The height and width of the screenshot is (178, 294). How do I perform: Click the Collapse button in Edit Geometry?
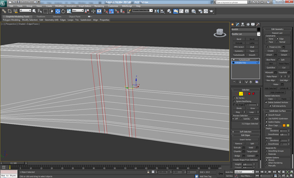[x=284, y=51]
